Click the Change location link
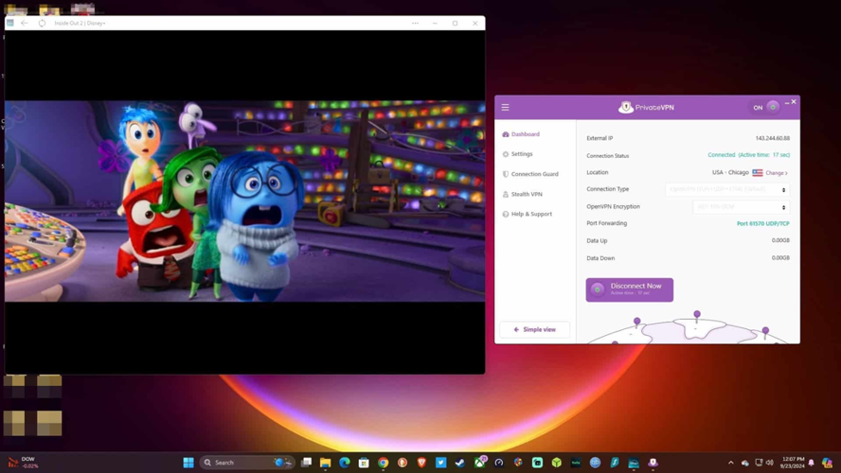The image size is (841, 473). 776,173
